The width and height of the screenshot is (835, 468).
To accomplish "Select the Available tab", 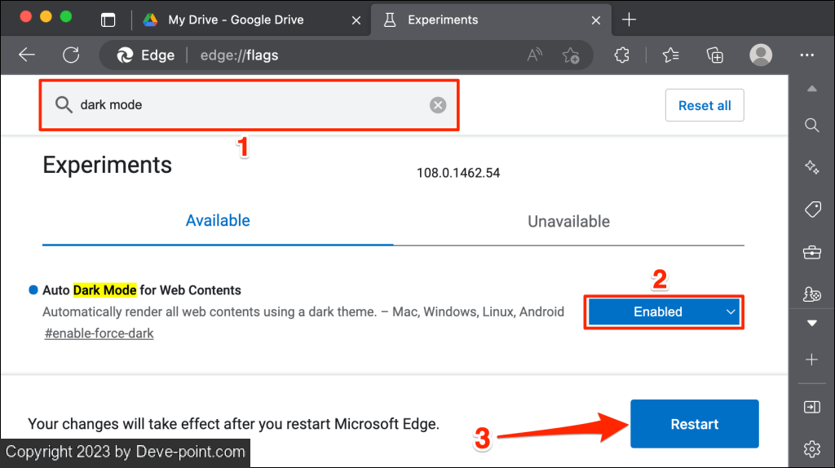I will tap(218, 220).
